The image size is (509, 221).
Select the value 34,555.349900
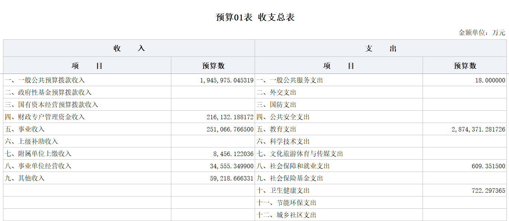tap(231, 166)
